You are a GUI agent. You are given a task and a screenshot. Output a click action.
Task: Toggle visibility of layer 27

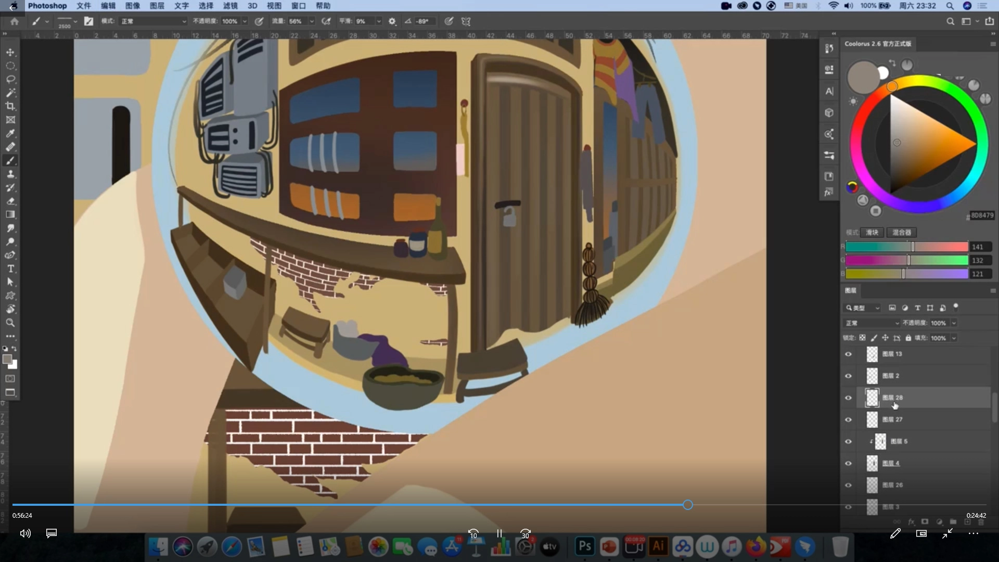(x=849, y=419)
